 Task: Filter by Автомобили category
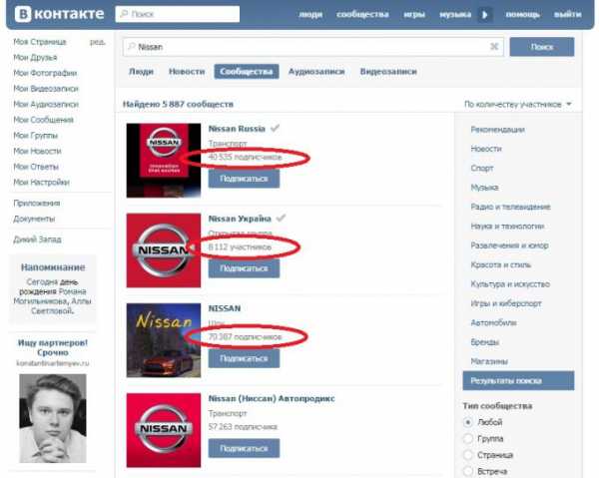pyautogui.click(x=493, y=322)
